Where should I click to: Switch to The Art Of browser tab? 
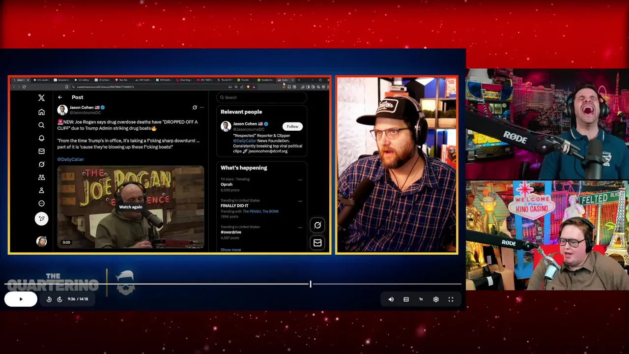226,80
